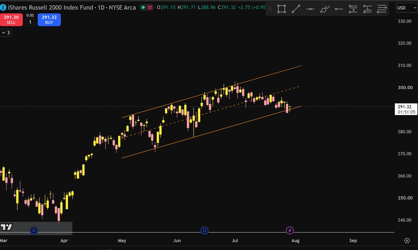The height and width of the screenshot is (250, 418).
Task: Click the 250.00 price axis label
Action: tap(405, 198)
